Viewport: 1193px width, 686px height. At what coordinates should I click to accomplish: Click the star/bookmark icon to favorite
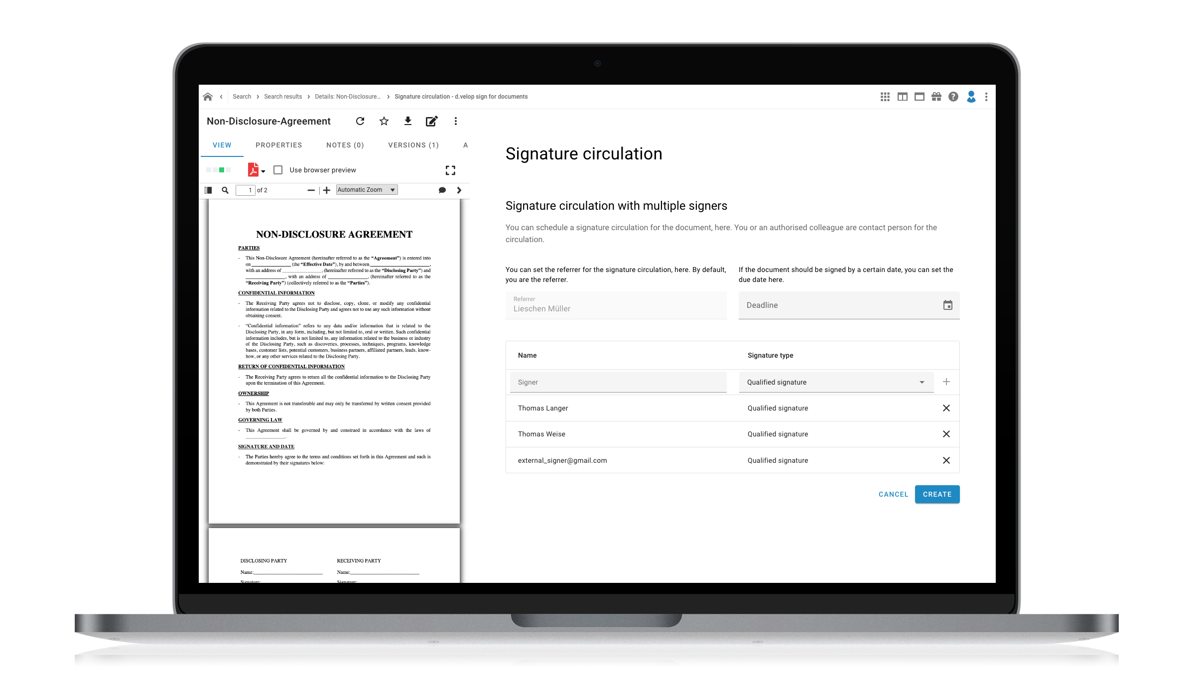384,121
